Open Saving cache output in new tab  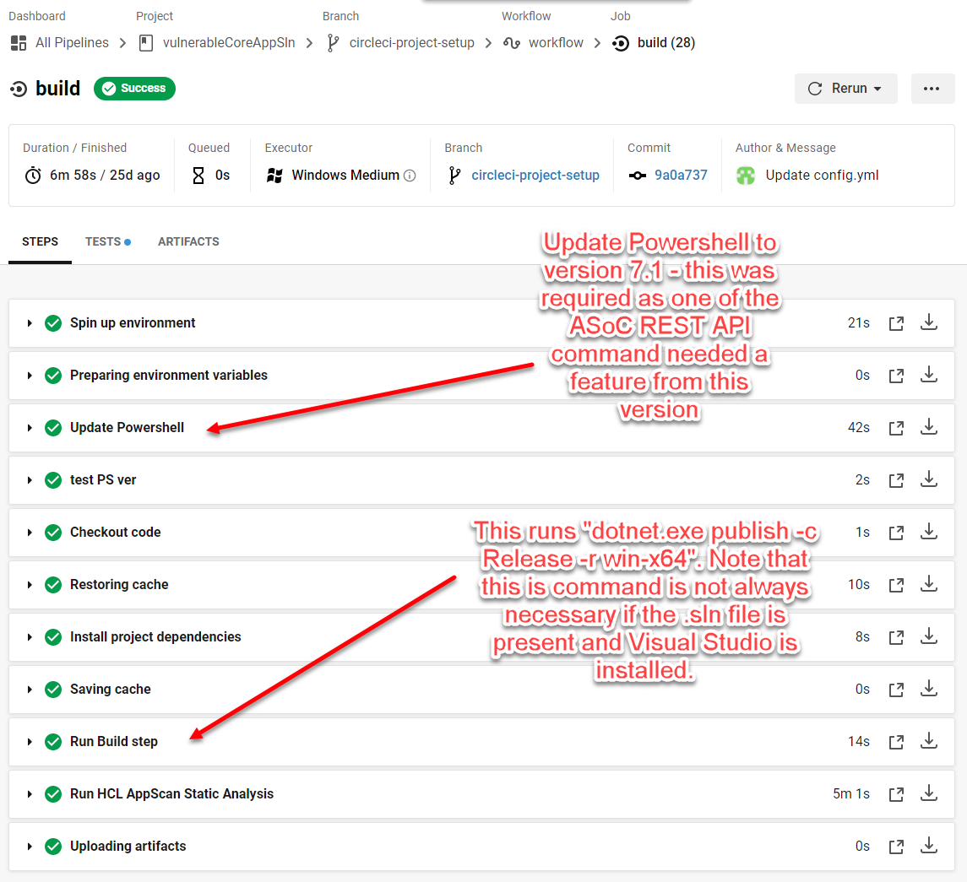tap(896, 690)
